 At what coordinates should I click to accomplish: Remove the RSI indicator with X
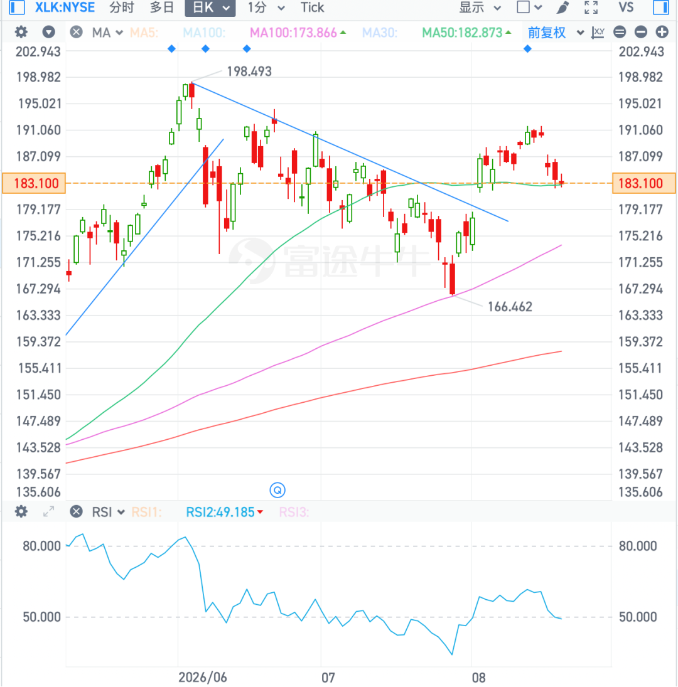click(76, 512)
